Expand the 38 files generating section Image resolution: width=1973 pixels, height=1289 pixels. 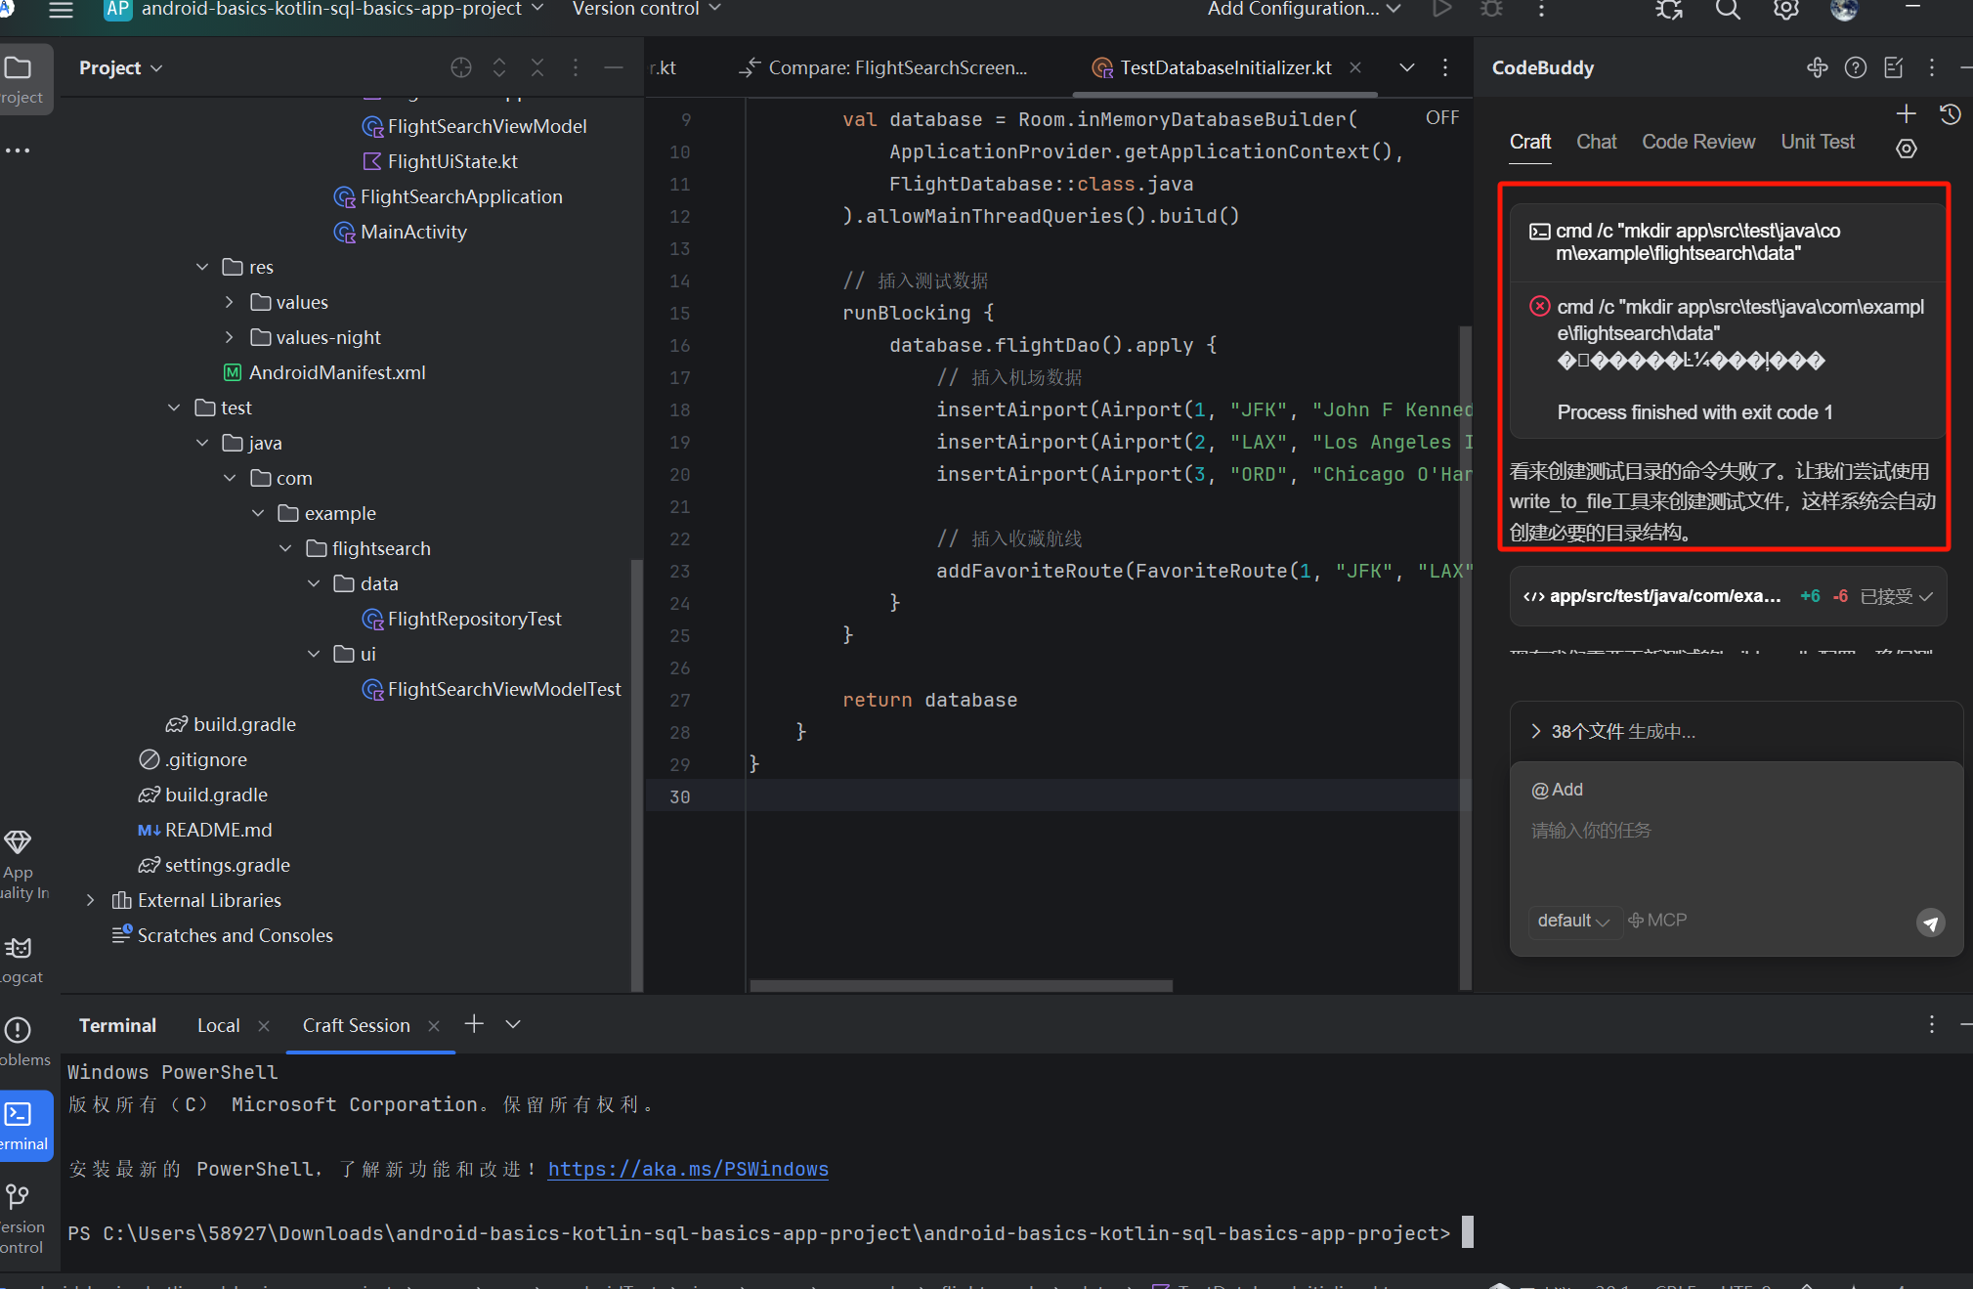pos(1622,731)
